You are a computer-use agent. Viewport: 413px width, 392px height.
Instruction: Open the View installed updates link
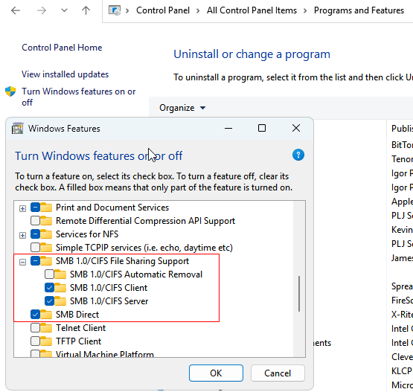65,74
